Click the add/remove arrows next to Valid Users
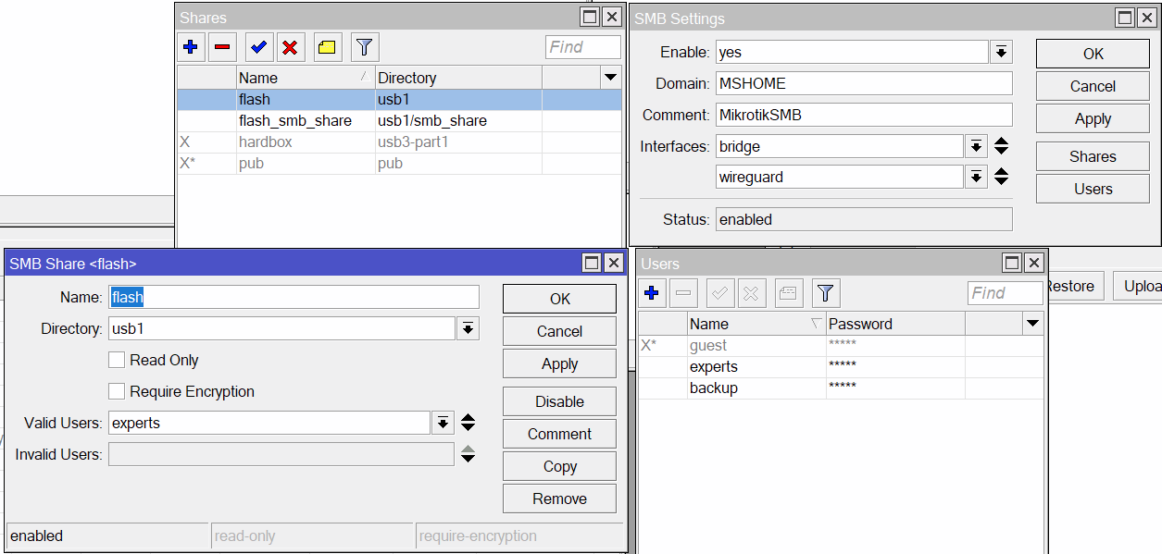The image size is (1162, 554). (469, 423)
